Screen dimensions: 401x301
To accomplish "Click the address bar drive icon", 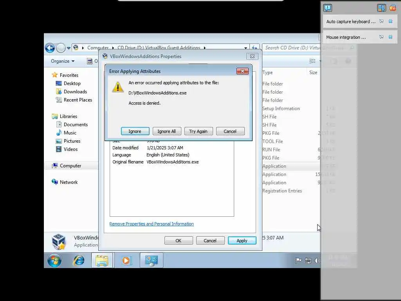I will click(x=76, y=47).
